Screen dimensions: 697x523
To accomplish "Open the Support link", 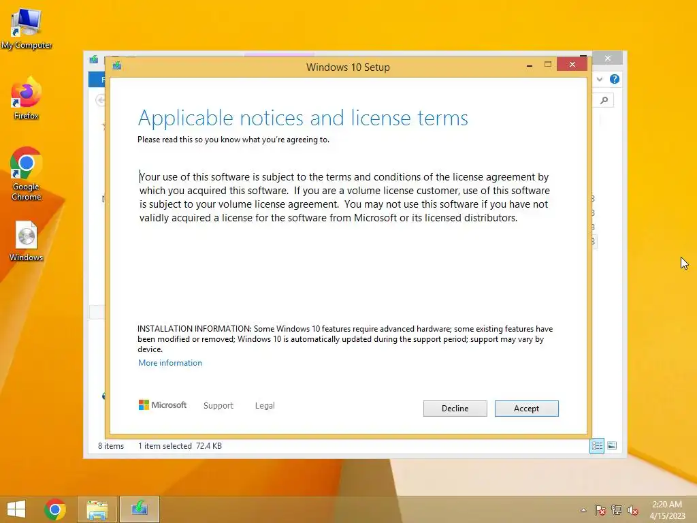I will tap(218, 406).
